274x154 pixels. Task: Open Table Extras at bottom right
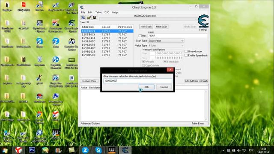coord(198,124)
